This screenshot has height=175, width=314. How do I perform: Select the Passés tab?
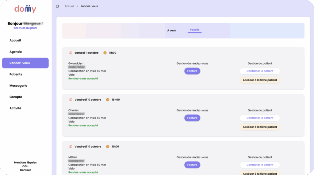pyautogui.click(x=194, y=30)
